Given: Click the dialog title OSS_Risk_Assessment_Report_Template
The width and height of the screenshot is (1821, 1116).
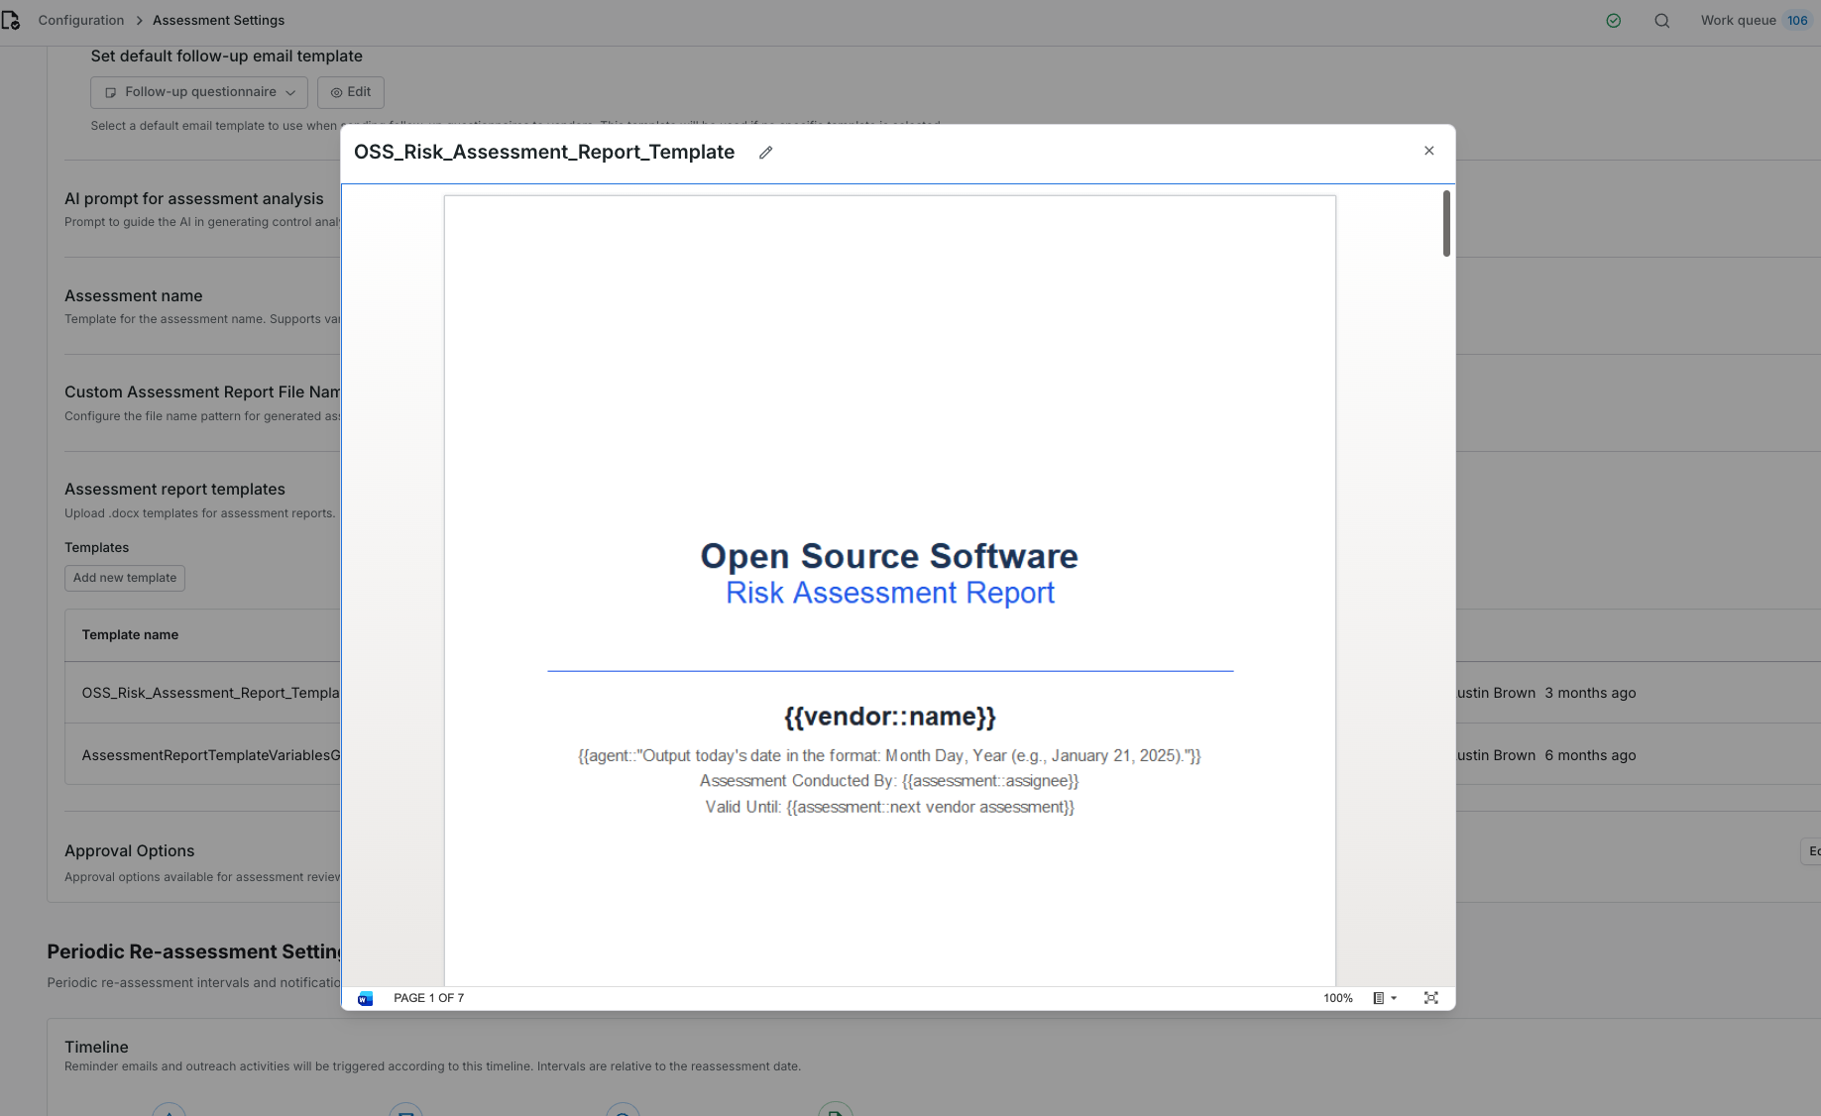Looking at the screenshot, I should [x=544, y=152].
